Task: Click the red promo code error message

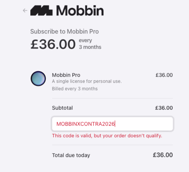Action: [x=107, y=136]
